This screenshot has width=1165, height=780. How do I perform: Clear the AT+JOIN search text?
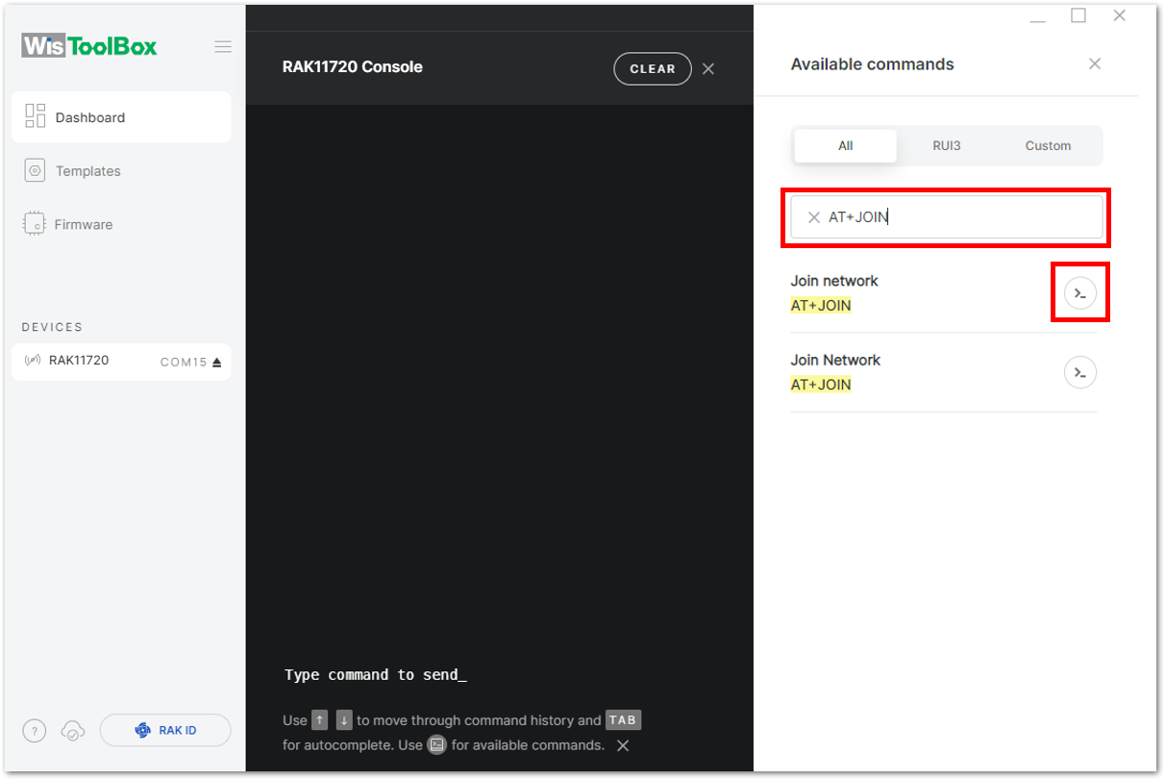click(814, 217)
